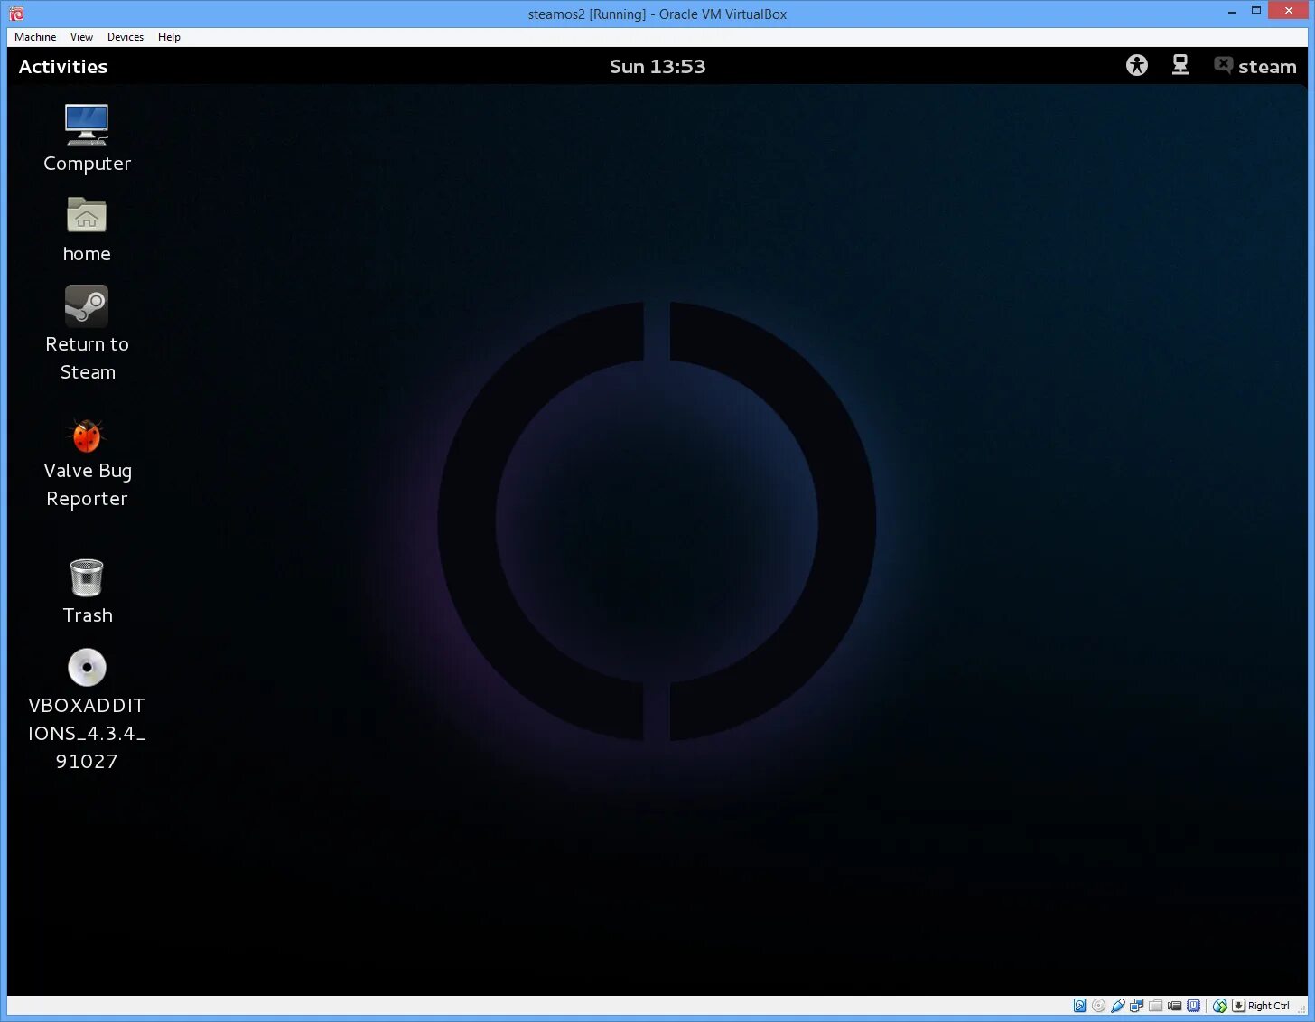Open the Computer desktop icon
Screen dimensions: 1315x1022
coord(87,125)
